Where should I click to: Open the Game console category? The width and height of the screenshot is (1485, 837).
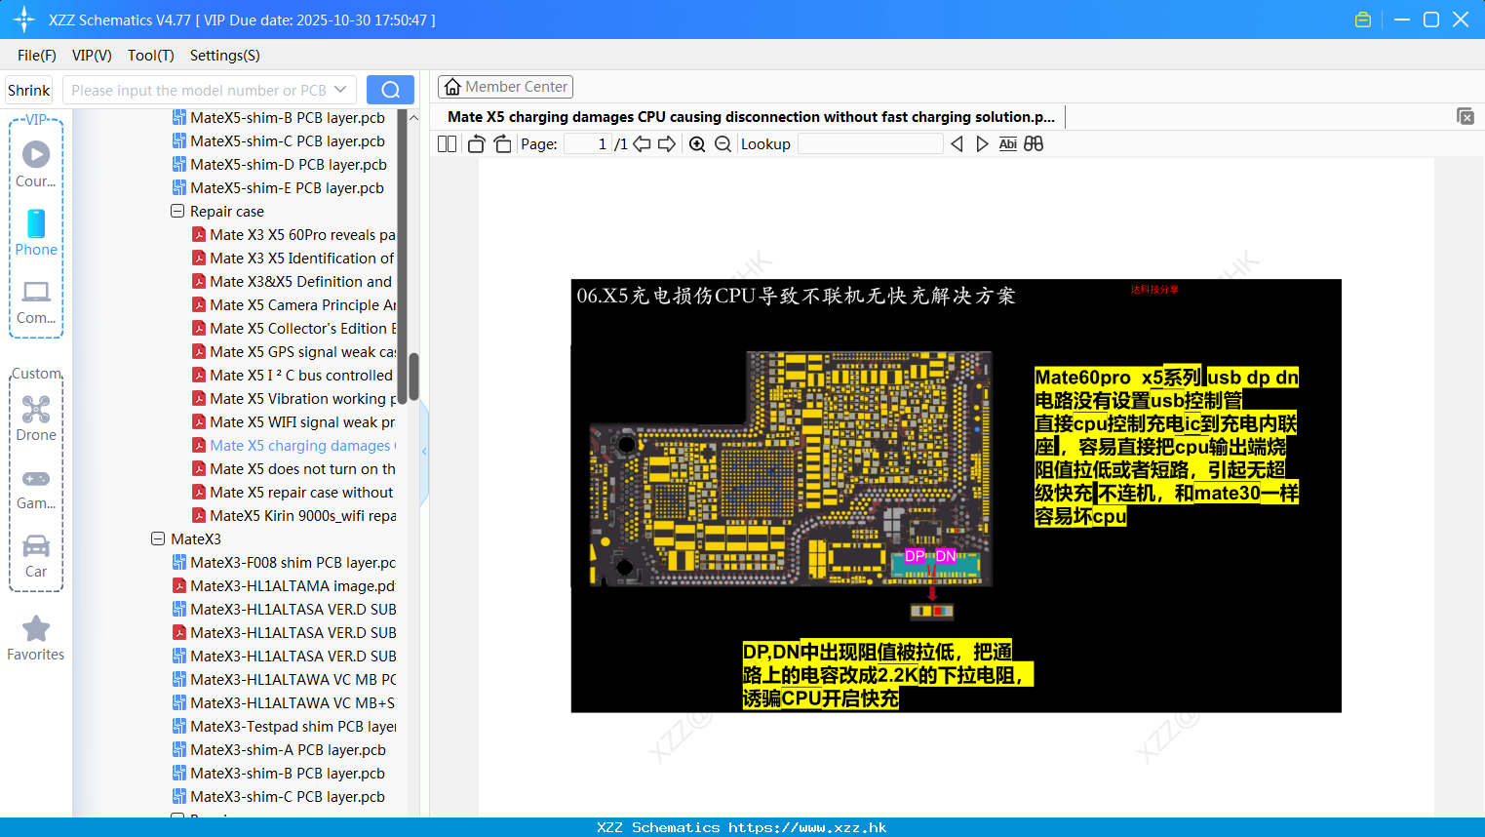point(36,488)
